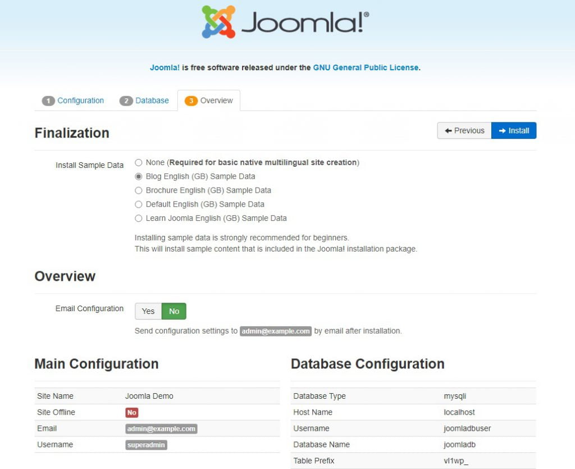Click the Database Name label cell
The width and height of the screenshot is (575, 469).
[x=321, y=444]
